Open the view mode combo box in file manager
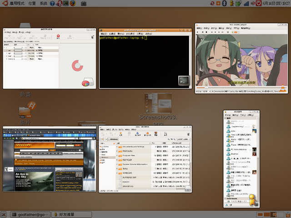Viewport: 291px width, 218px height. pos(184,139)
